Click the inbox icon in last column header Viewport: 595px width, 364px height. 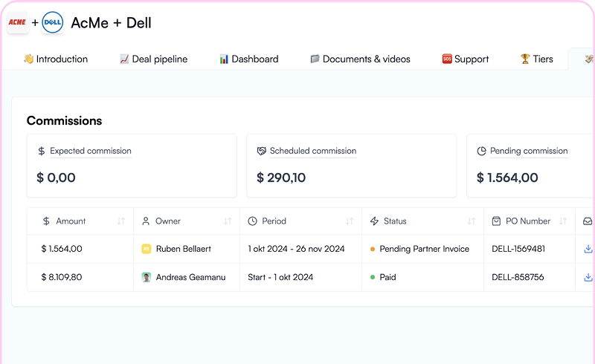pos(588,221)
